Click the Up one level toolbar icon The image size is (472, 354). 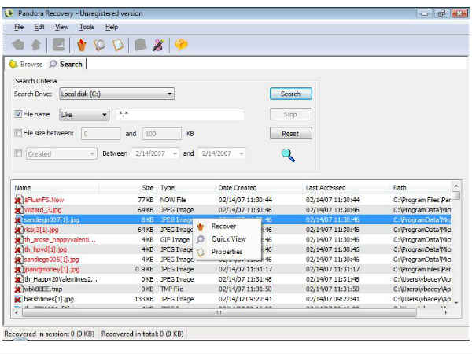36,45
